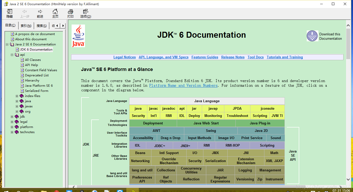Collapse the Java 2 SE 6 Documentation node

coord(7,44)
